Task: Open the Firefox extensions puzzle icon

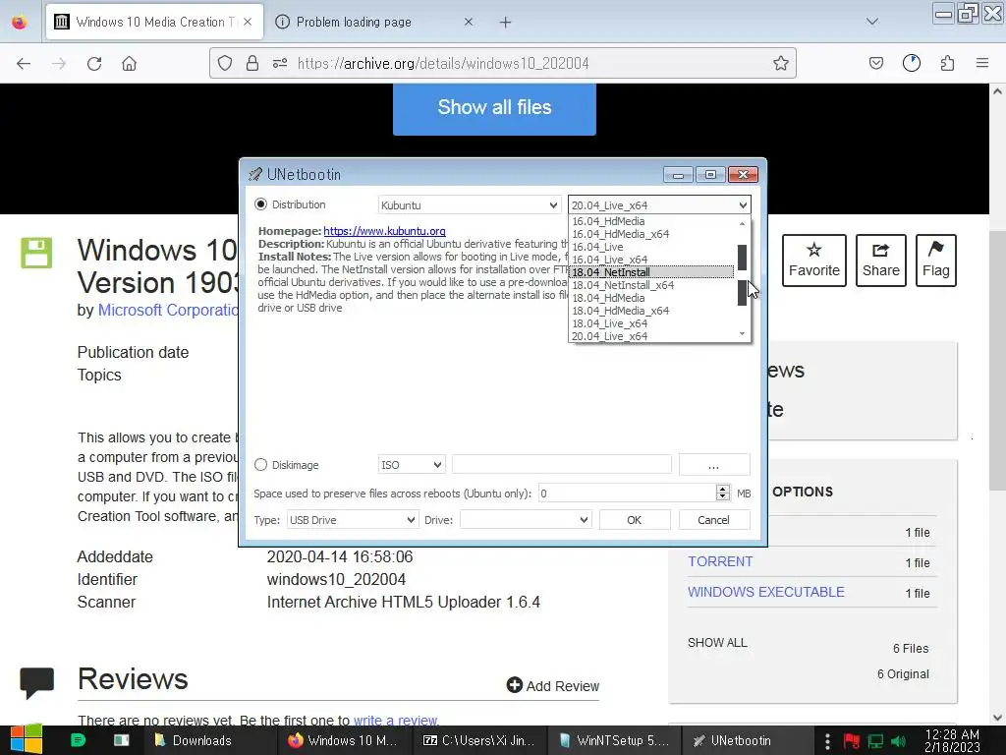Action: [x=947, y=63]
